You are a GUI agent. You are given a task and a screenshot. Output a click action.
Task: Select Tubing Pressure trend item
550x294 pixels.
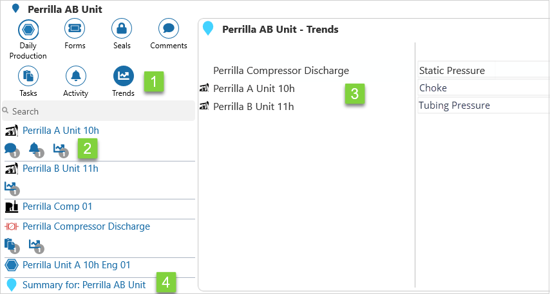pyautogui.click(x=454, y=106)
